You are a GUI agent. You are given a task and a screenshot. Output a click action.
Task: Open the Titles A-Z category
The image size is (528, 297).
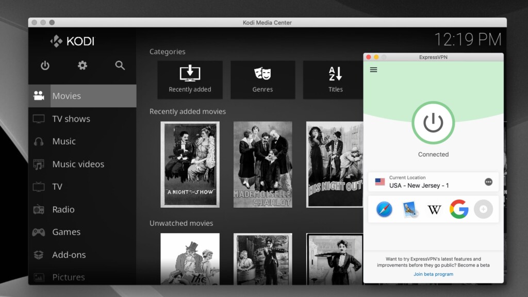tap(334, 80)
